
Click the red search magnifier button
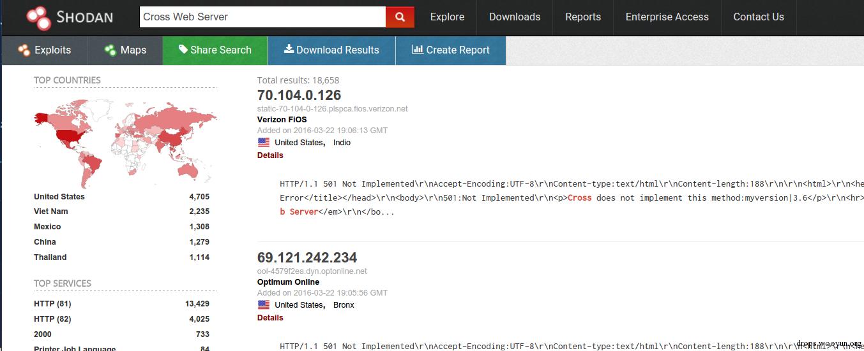[400, 17]
